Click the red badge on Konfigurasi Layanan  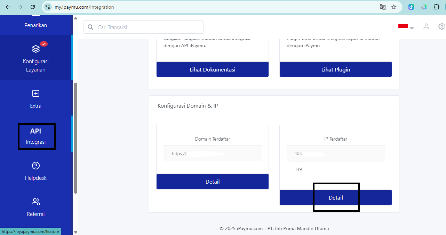click(x=44, y=44)
